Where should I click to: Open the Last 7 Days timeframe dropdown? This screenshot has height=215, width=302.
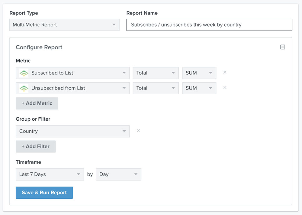[x=50, y=174]
